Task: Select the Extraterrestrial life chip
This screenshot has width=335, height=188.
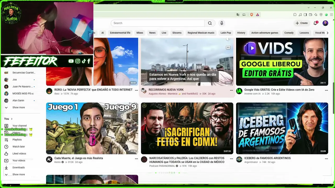Action: tap(120, 33)
